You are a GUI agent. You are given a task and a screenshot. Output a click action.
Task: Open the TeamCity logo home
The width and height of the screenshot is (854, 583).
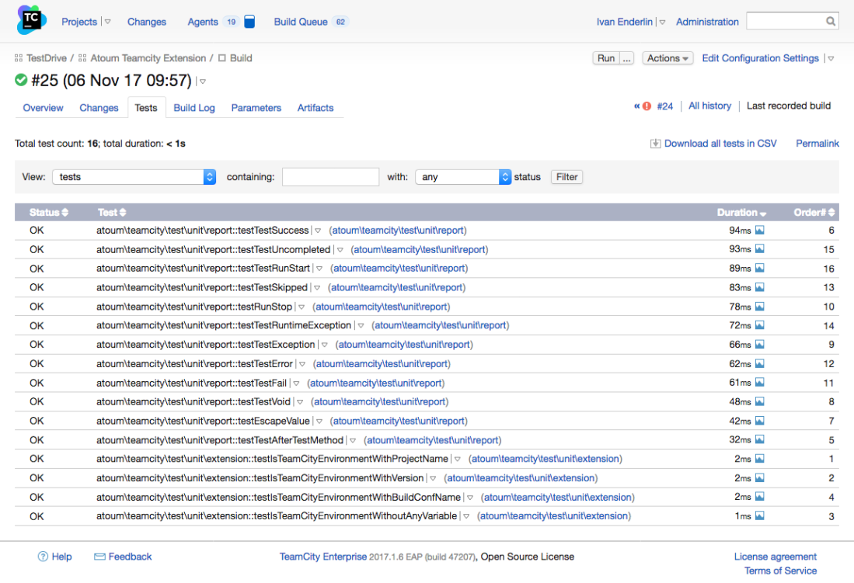pos(32,20)
